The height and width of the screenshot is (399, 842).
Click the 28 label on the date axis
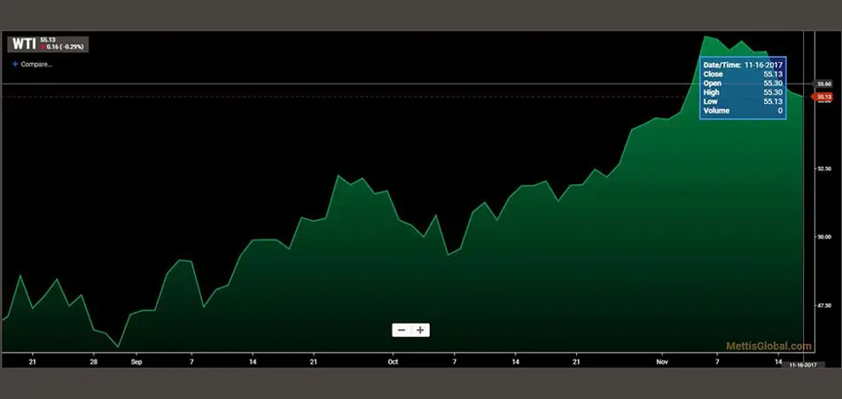coord(94,362)
